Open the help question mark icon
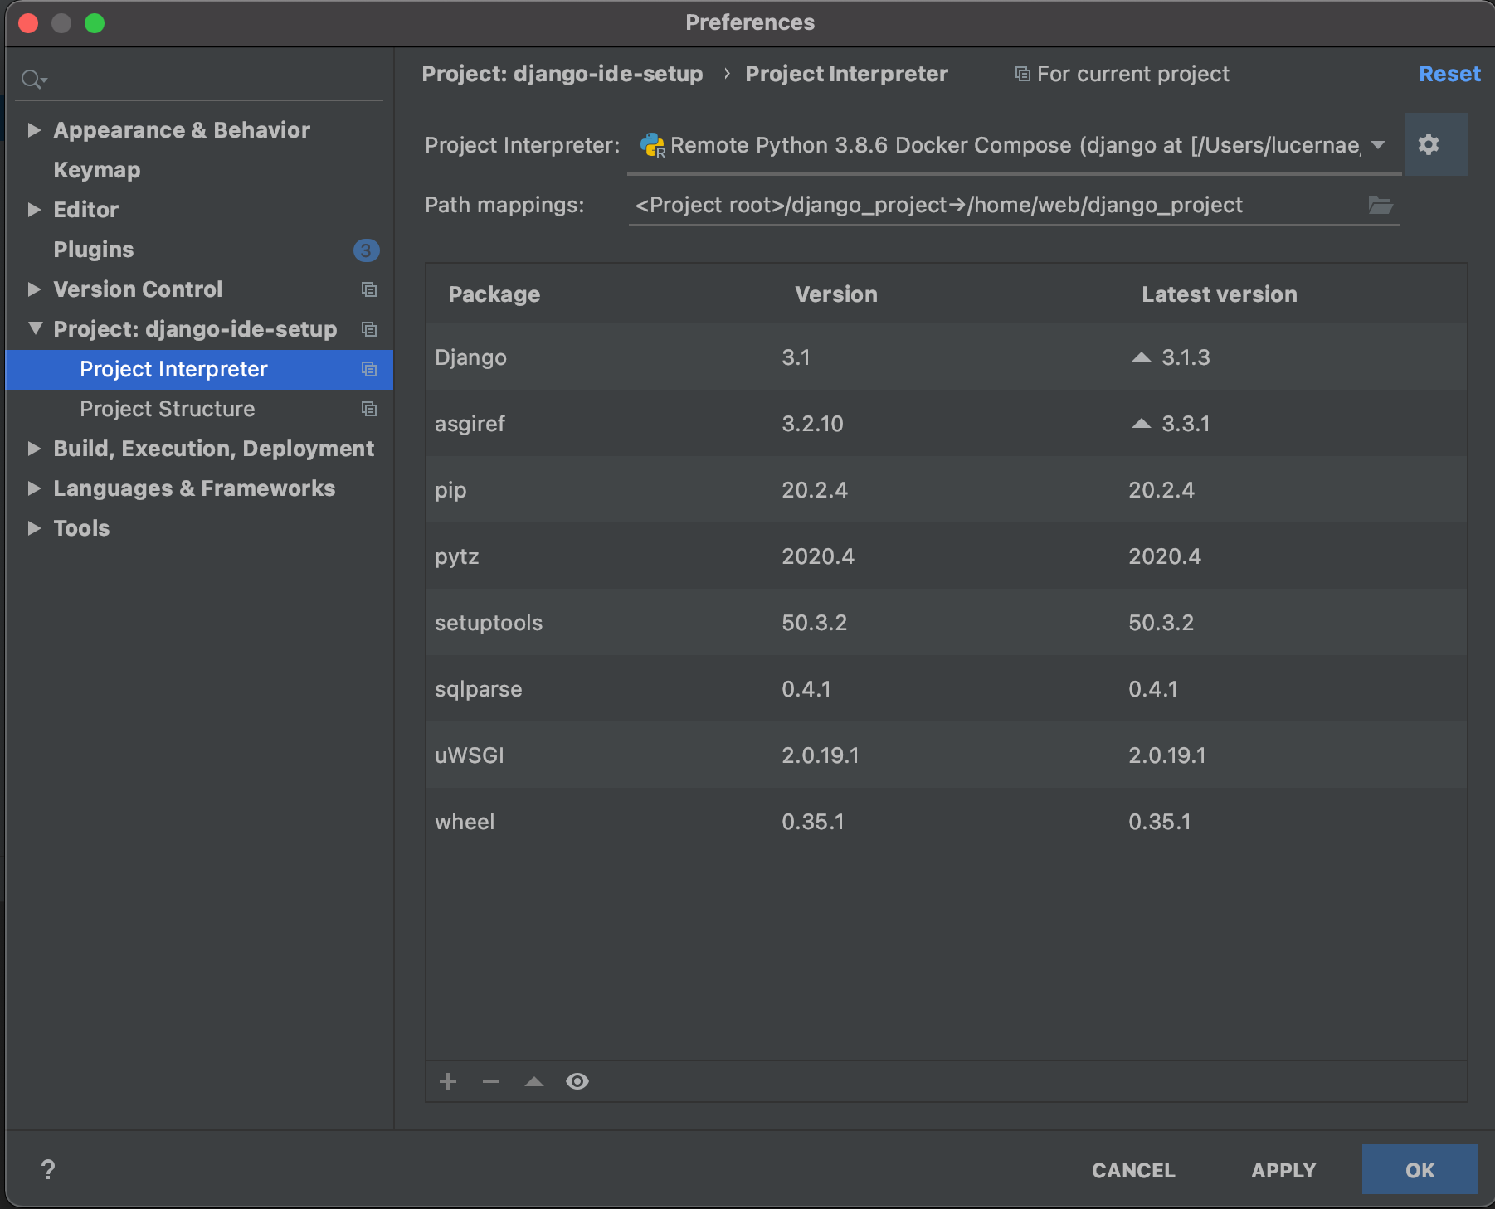 tap(48, 1170)
